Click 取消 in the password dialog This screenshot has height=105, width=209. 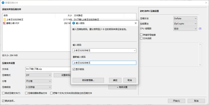pos(130,80)
